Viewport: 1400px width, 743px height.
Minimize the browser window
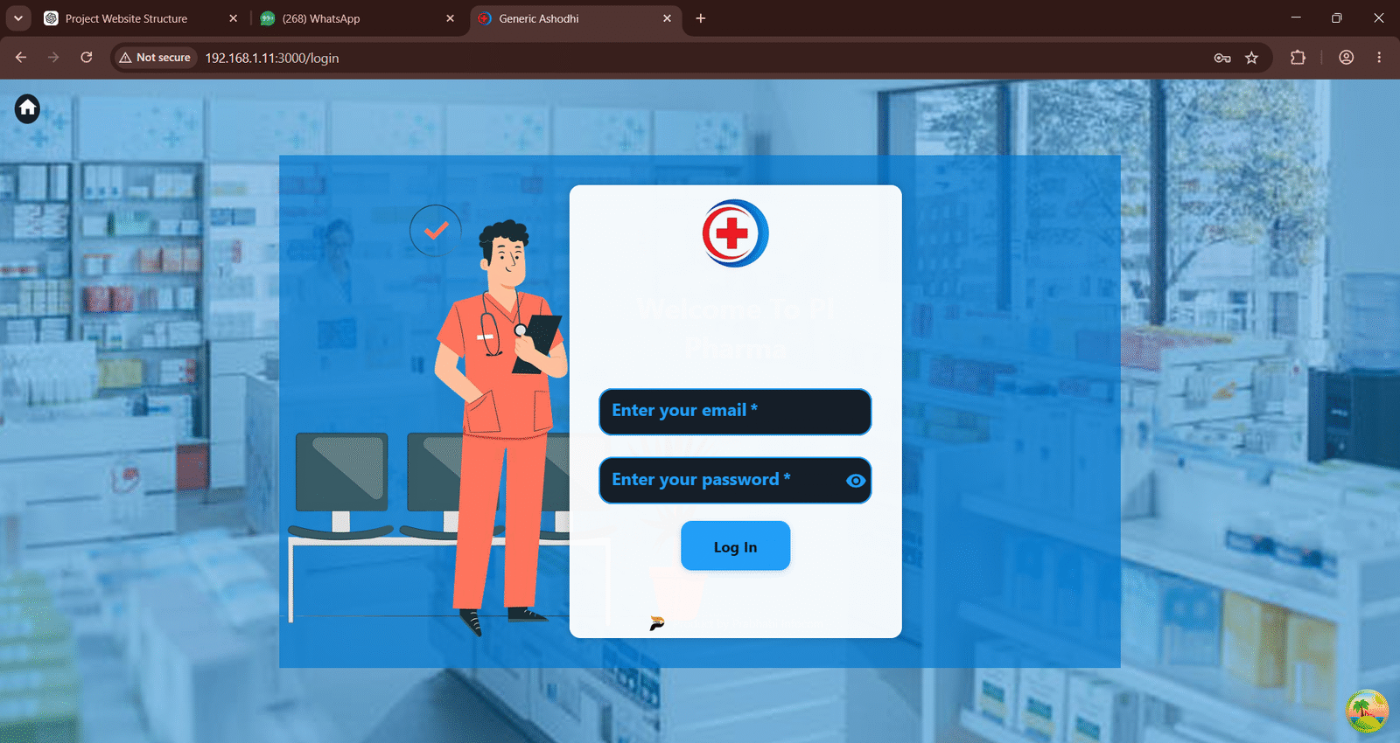(1296, 18)
